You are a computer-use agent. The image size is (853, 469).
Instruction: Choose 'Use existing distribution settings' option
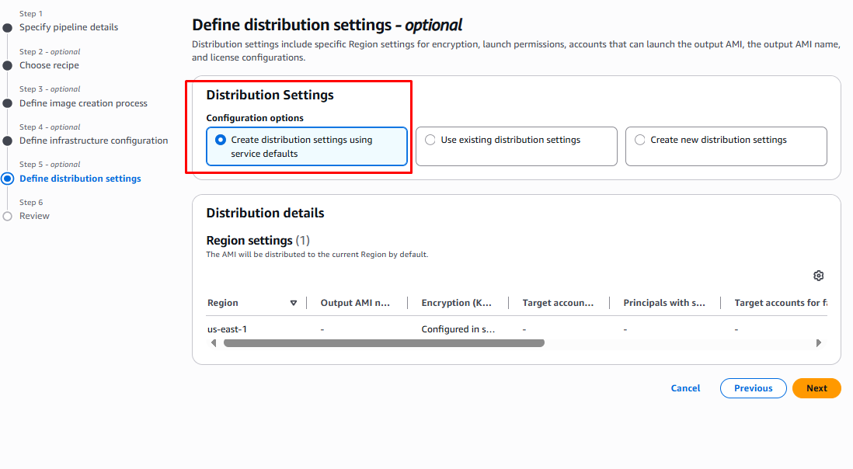click(430, 141)
